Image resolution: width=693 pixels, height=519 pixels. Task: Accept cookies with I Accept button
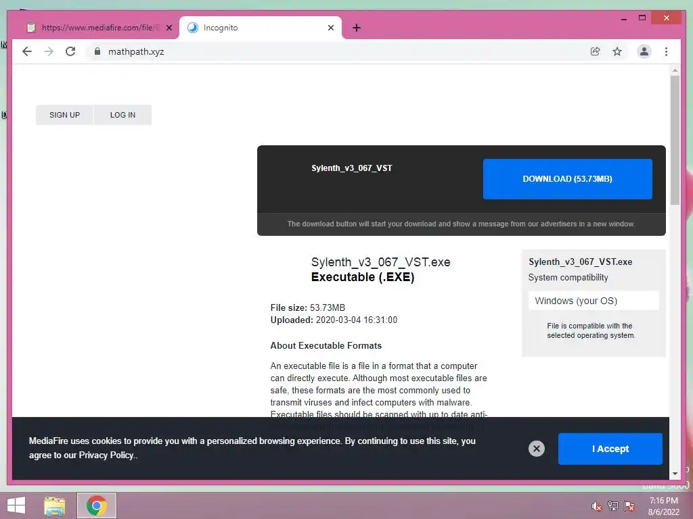pyautogui.click(x=610, y=449)
